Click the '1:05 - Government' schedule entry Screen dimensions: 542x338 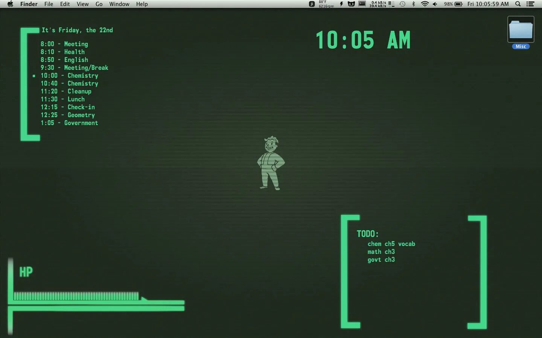[70, 123]
